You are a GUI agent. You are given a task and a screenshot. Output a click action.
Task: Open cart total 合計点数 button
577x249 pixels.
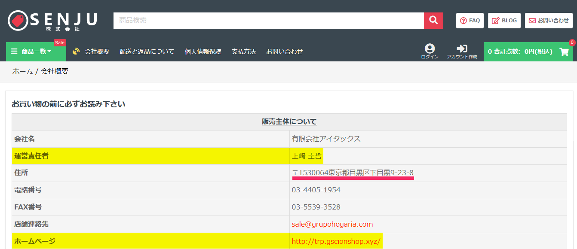tap(528, 52)
